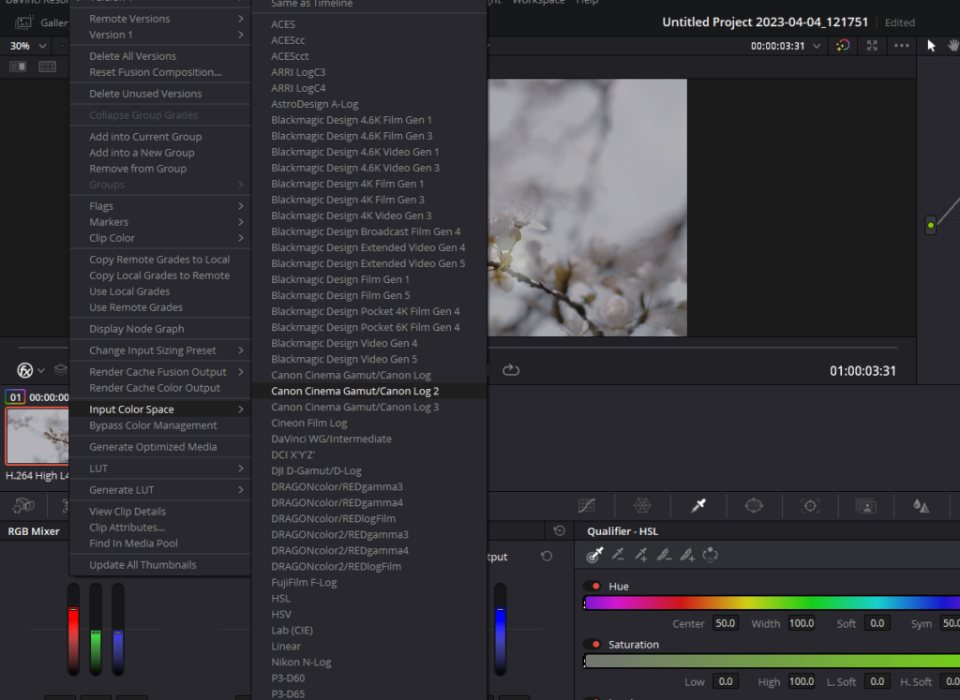Click Generate Optimized Media
The height and width of the screenshot is (700, 960).
(159, 447)
